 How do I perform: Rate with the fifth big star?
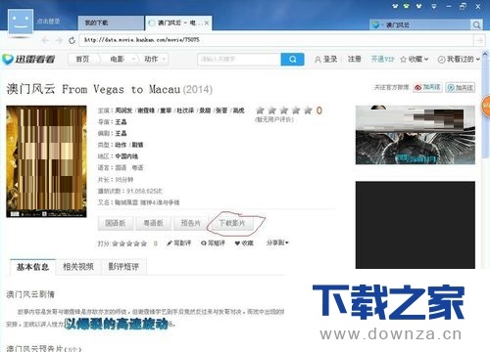[x=308, y=110]
